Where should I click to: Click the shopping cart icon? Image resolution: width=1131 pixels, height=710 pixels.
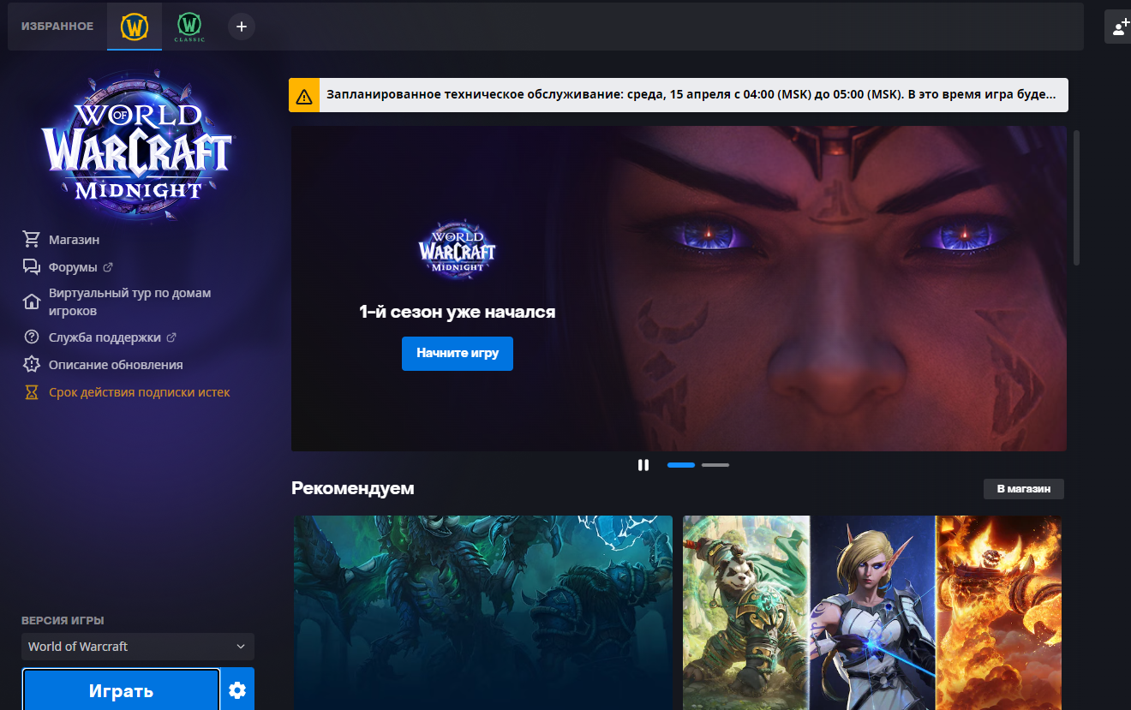coord(32,239)
